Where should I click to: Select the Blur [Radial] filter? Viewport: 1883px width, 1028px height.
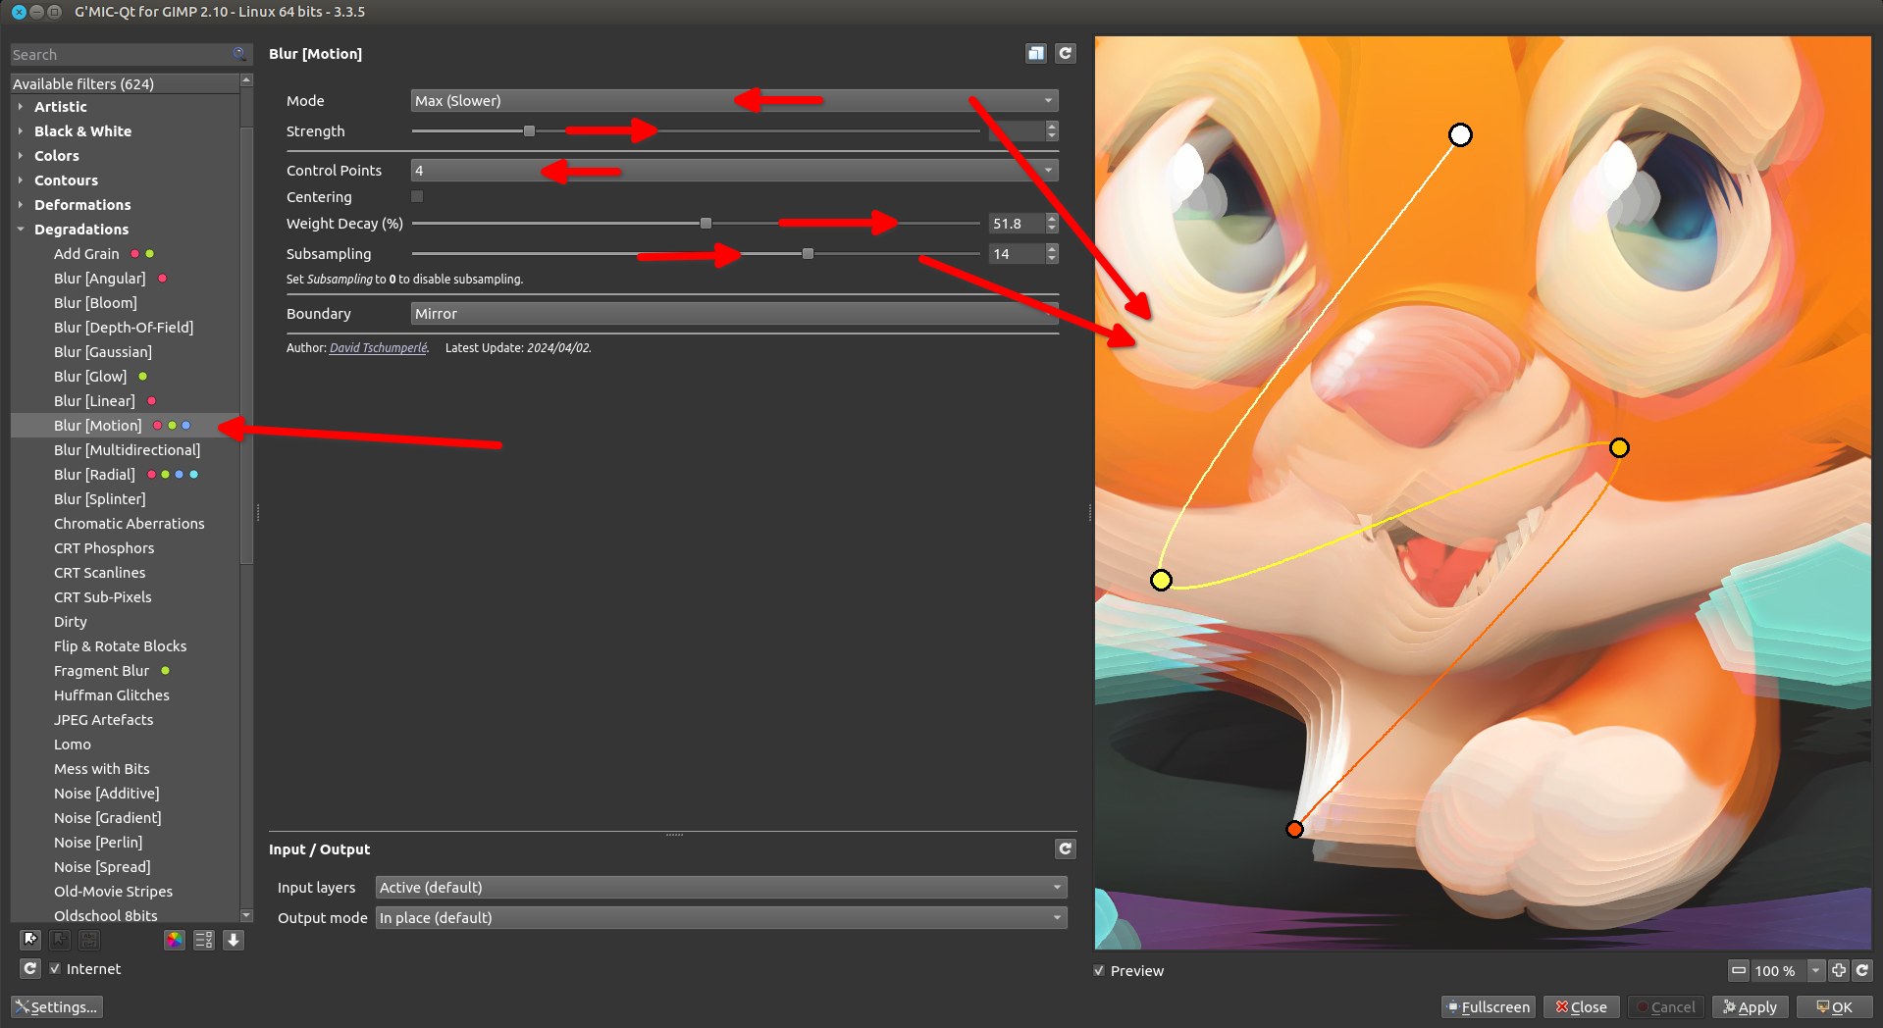pyautogui.click(x=94, y=474)
